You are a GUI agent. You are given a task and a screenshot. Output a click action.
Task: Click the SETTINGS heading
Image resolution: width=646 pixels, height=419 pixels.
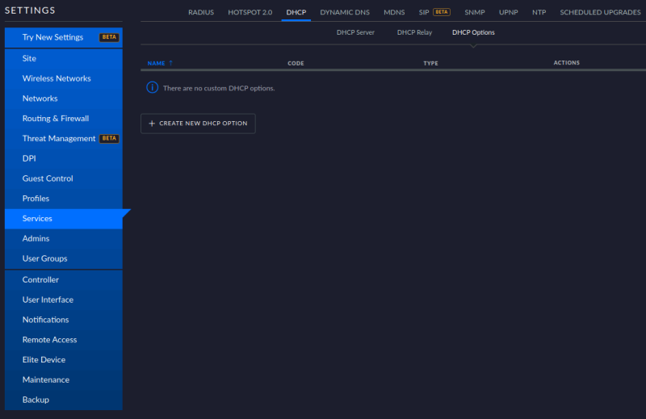tap(30, 10)
